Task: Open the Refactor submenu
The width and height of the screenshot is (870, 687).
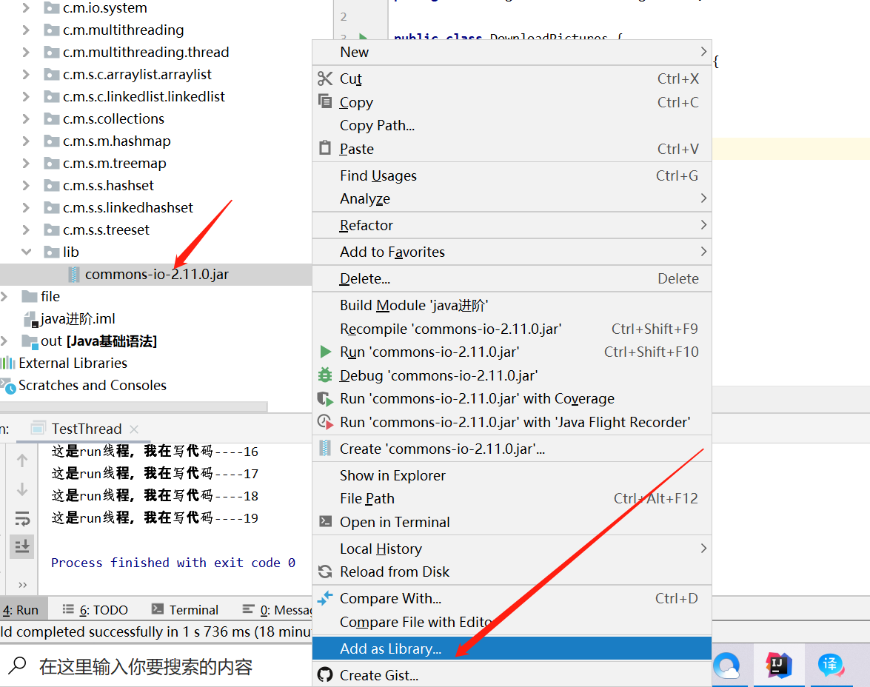Action: (512, 225)
